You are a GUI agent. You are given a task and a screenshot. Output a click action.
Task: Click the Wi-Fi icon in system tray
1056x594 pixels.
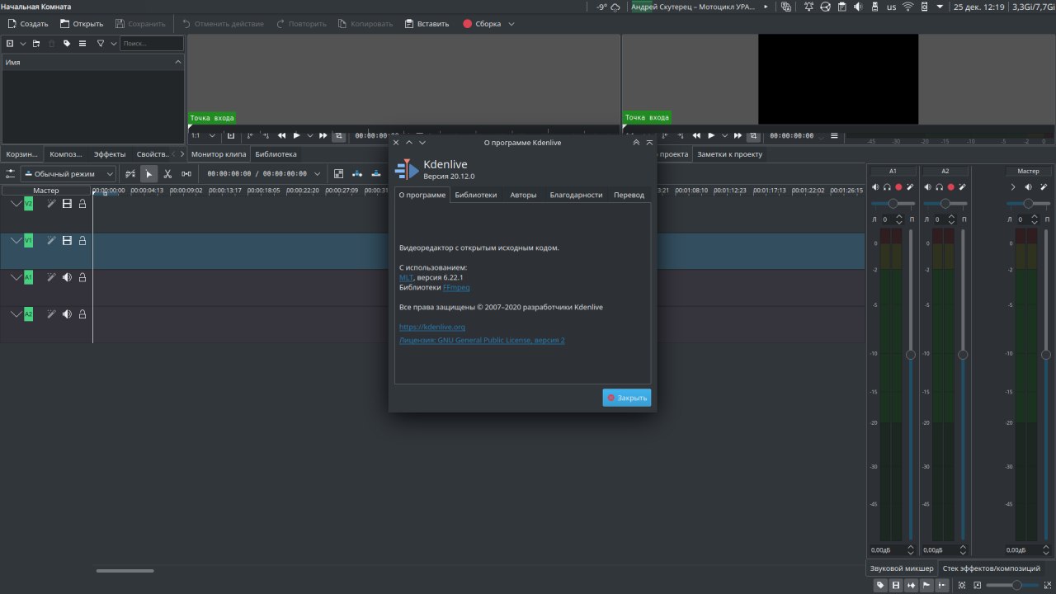click(908, 7)
